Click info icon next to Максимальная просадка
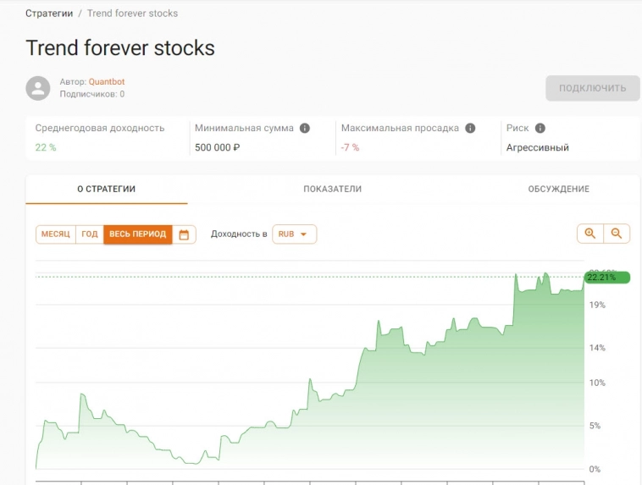The image size is (642, 485). (x=470, y=129)
